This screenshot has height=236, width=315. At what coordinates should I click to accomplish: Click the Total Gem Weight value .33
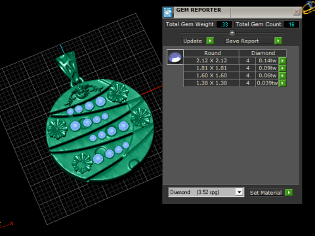coord(224,24)
